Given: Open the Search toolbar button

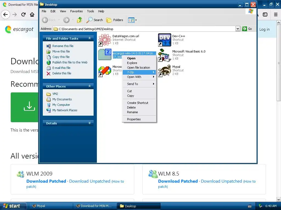Looking at the screenshot, I should [x=94, y=20].
